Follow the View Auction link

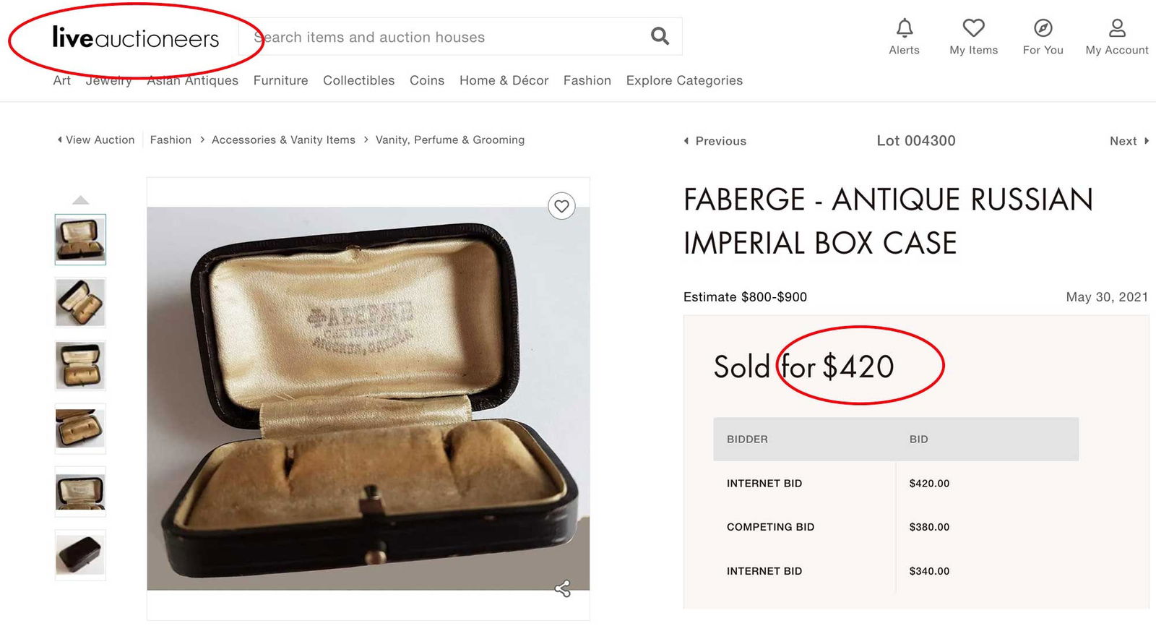click(99, 140)
